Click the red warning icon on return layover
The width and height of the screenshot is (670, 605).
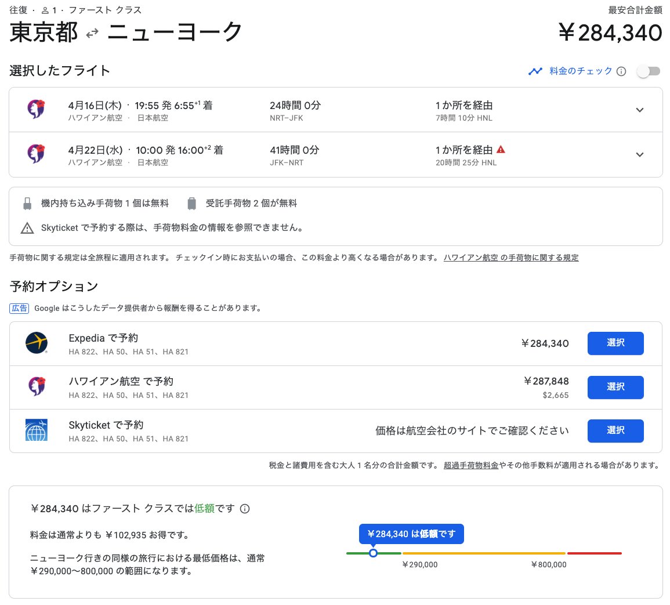(x=501, y=150)
